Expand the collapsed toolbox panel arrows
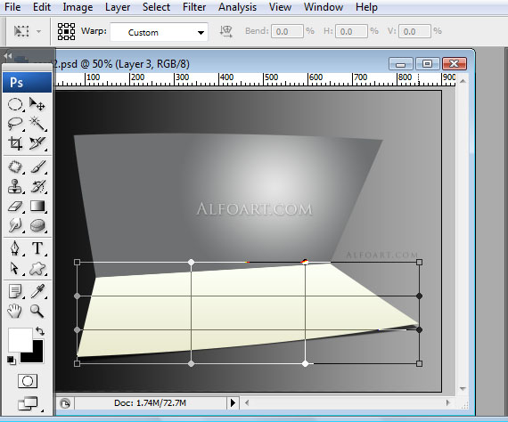This screenshot has width=508, height=422. tap(8, 56)
